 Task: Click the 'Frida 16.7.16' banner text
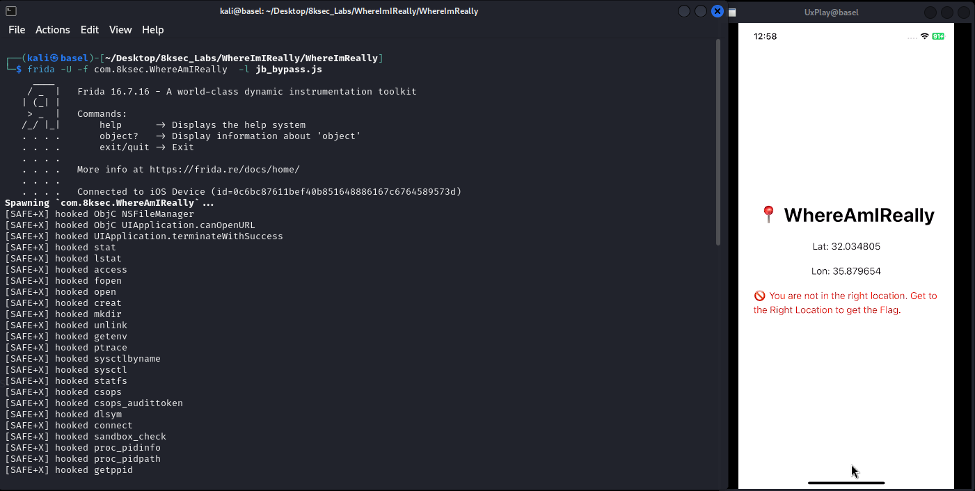[x=247, y=92]
